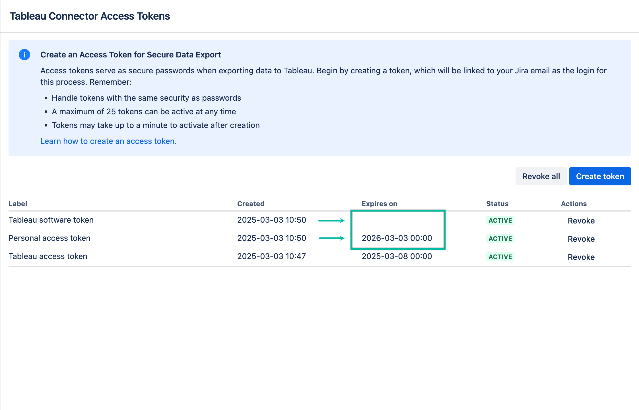Click the Tableau Connector Access Tokens page title

90,16
